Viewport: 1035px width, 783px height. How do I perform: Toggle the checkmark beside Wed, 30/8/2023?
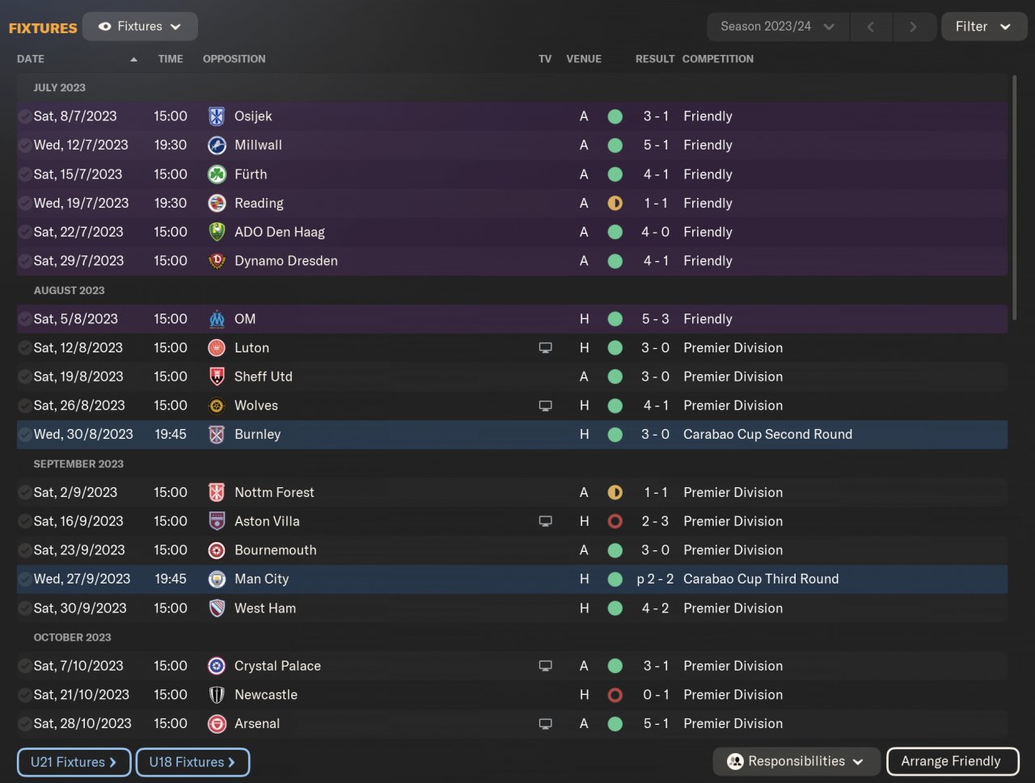25,435
